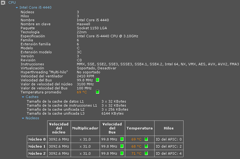Select the Socket 1150 LGA value
The width and height of the screenshot is (240, 159).
[x=92, y=28]
